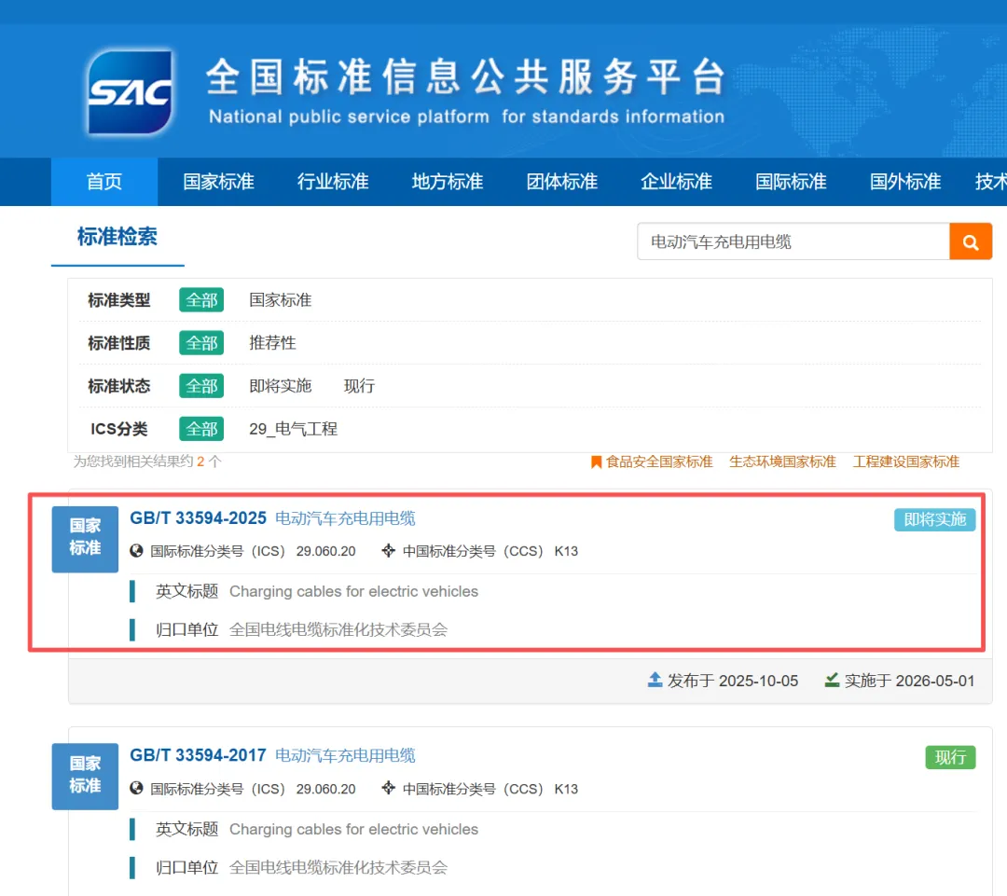Click the 即将实施 status badge
1007x896 pixels.
pyautogui.click(x=934, y=519)
